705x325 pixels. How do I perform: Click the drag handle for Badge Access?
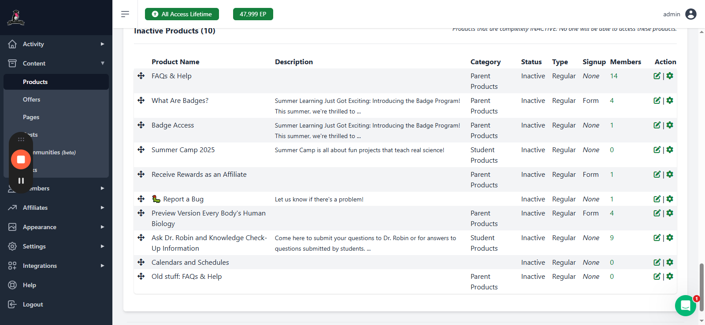click(x=141, y=125)
